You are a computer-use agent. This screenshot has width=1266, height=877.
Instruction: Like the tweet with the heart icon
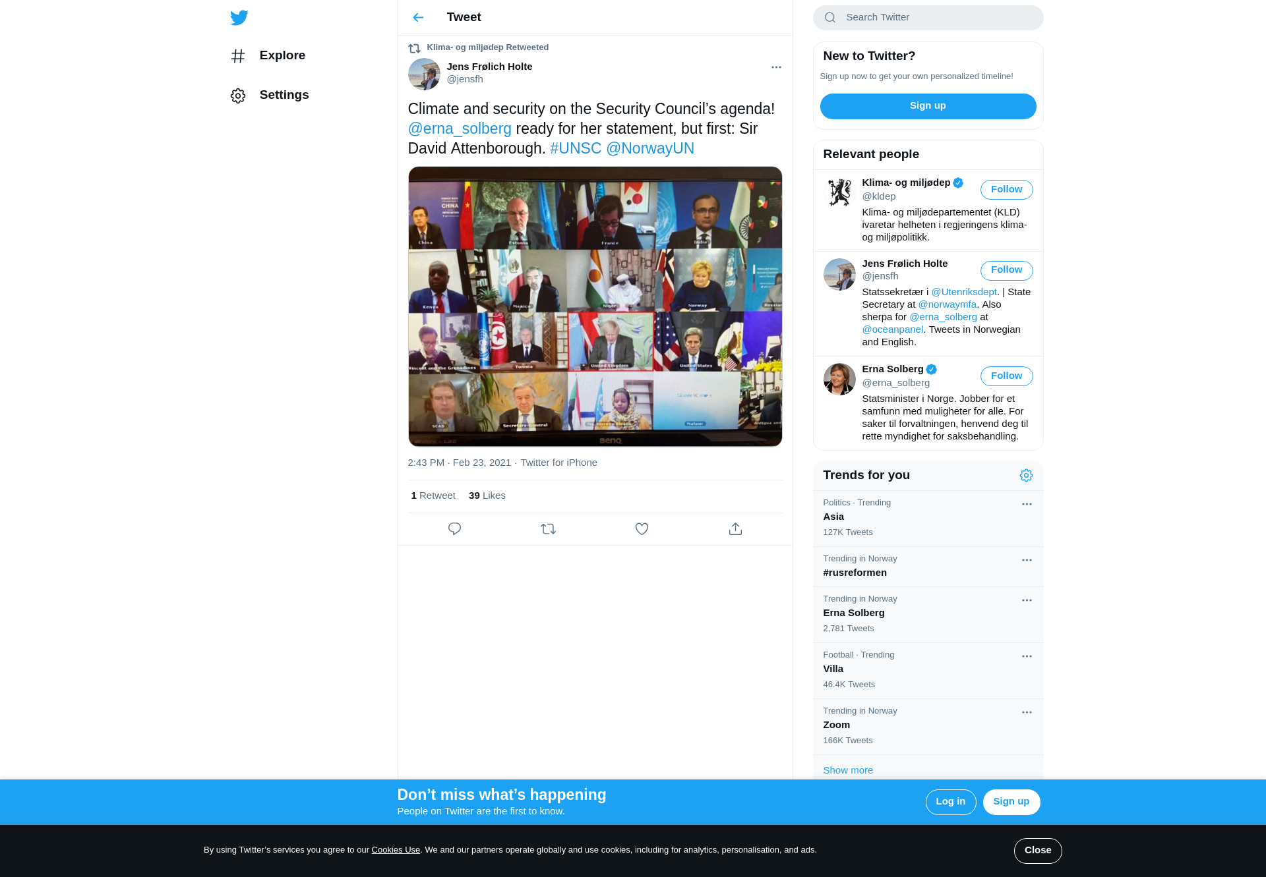coord(642,529)
